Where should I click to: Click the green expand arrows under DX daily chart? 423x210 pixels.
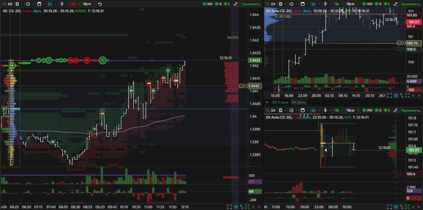pos(408,95)
